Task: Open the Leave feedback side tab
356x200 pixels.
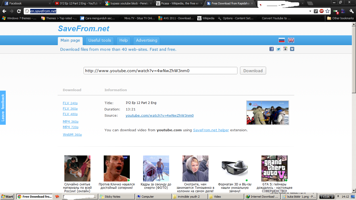Action: (3, 108)
